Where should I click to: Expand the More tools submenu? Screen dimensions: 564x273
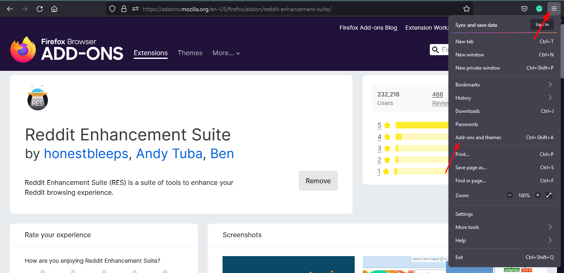504,227
